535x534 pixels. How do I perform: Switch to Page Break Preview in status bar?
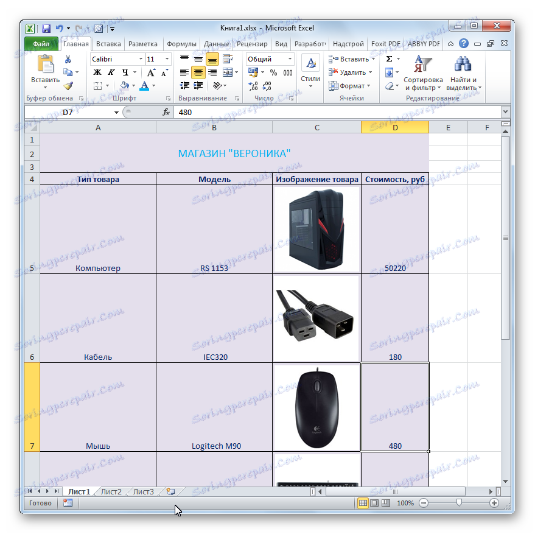386,503
